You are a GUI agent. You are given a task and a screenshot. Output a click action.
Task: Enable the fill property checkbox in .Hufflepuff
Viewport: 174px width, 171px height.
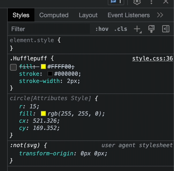[13, 67]
